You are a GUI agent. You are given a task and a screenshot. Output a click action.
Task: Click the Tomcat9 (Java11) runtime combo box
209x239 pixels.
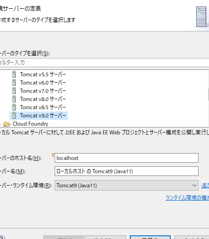pyautogui.click(x=127, y=186)
